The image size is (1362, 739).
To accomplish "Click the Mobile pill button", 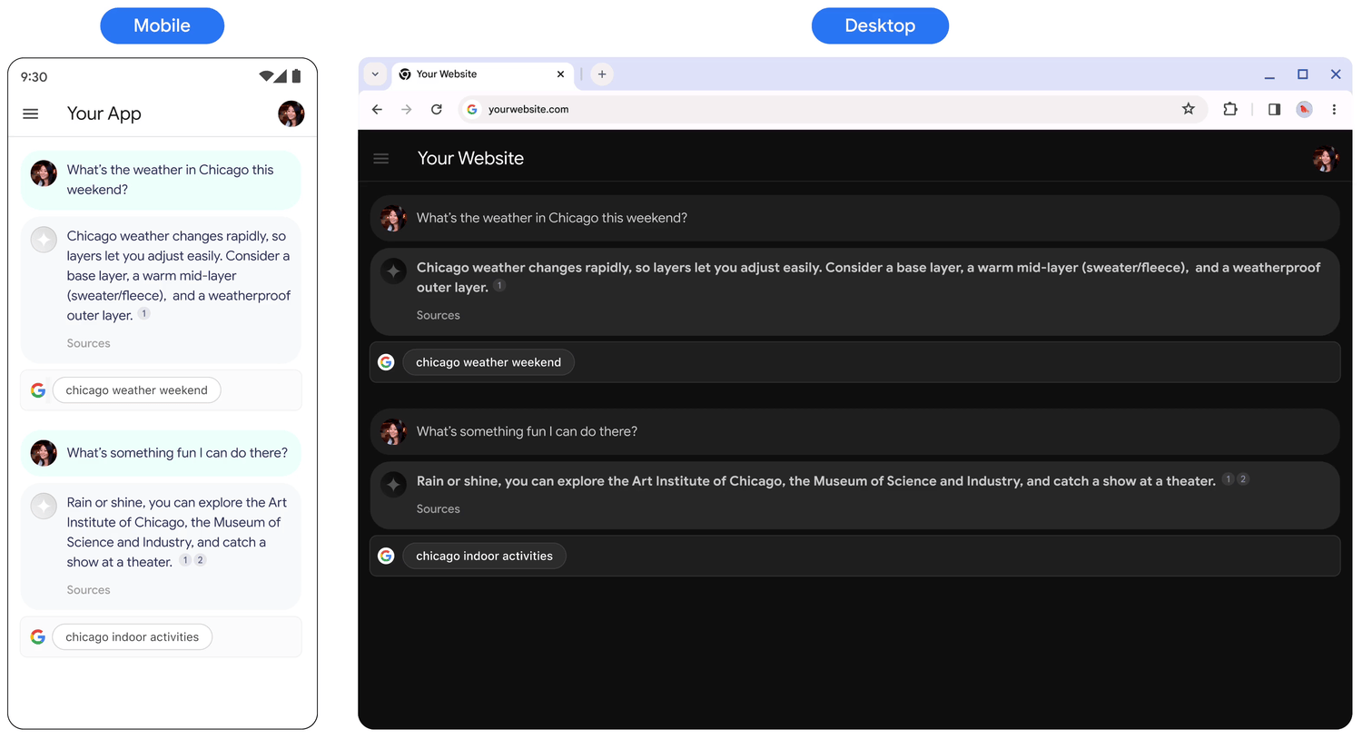I will point(162,25).
